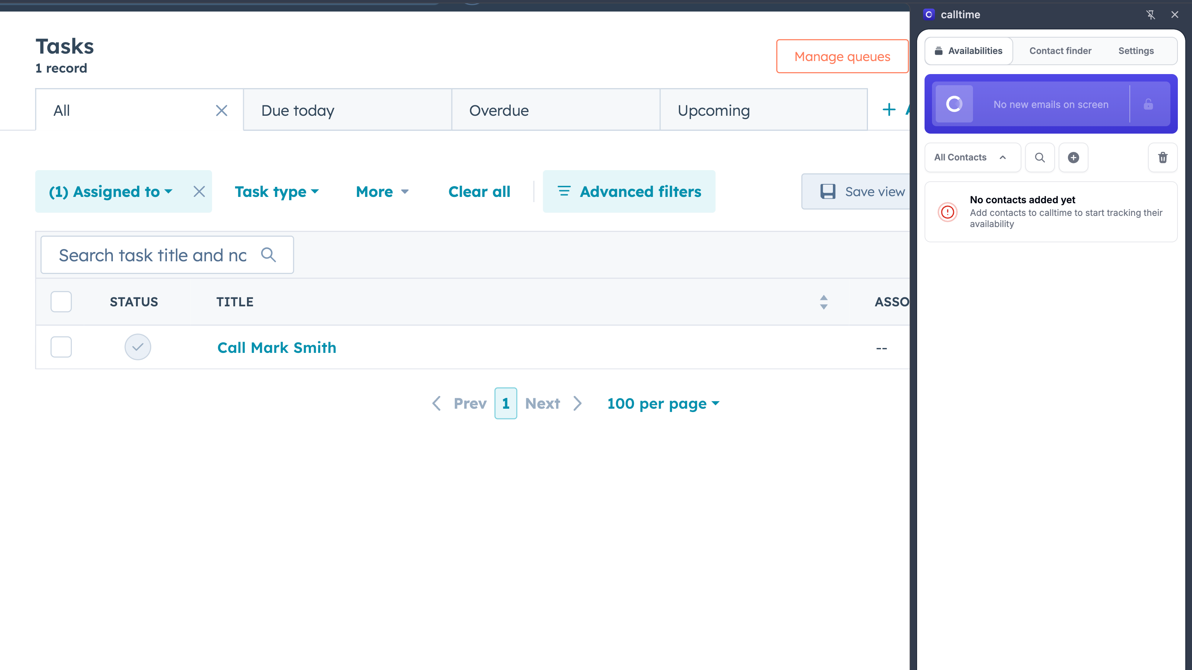Click the trash icon in calltime panel

point(1162,158)
